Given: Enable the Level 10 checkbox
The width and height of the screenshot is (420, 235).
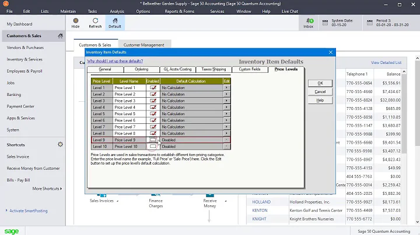Looking at the screenshot, I should [x=153, y=147].
